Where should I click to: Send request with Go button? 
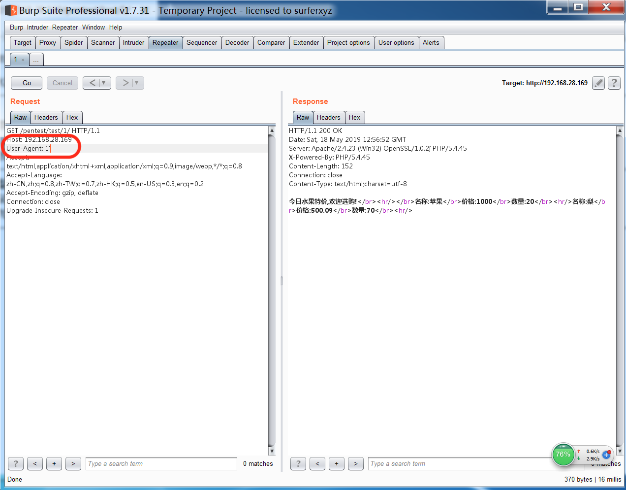click(x=27, y=83)
